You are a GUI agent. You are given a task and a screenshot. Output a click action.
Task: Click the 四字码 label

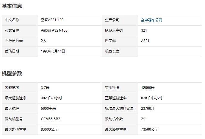tap(110, 41)
